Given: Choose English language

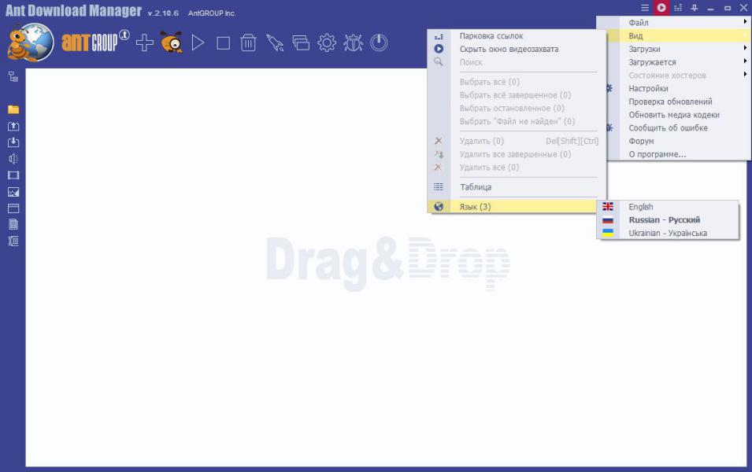Looking at the screenshot, I should pos(668,207).
